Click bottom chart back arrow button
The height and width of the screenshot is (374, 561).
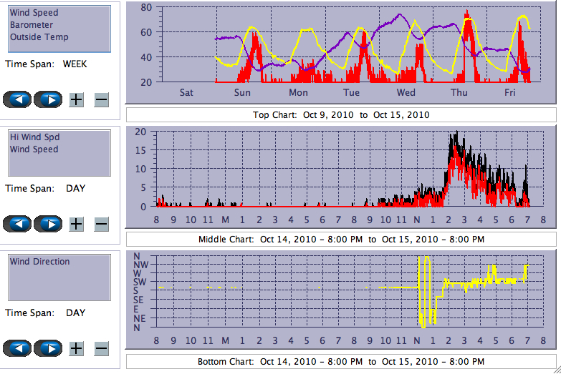(x=18, y=348)
